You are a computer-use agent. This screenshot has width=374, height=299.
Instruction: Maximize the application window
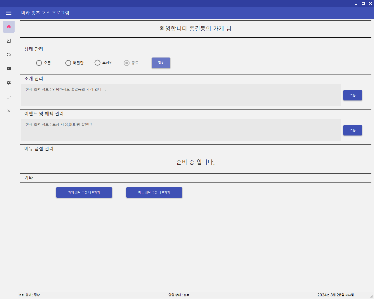[x=363, y=4]
